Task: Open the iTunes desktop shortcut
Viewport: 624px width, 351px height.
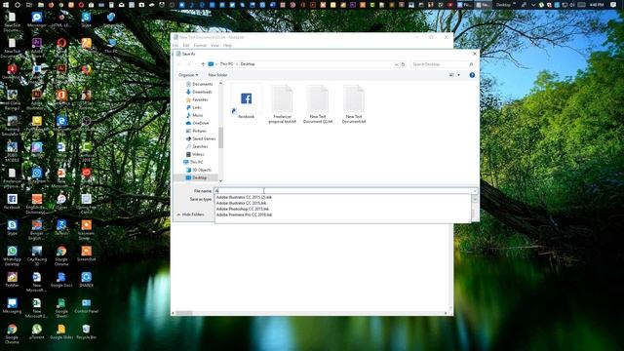Action: tap(61, 202)
